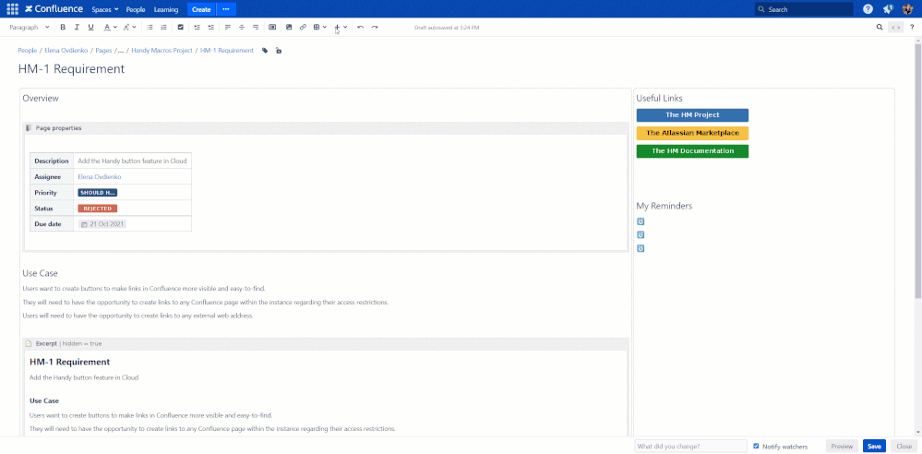Insert a link

click(303, 27)
